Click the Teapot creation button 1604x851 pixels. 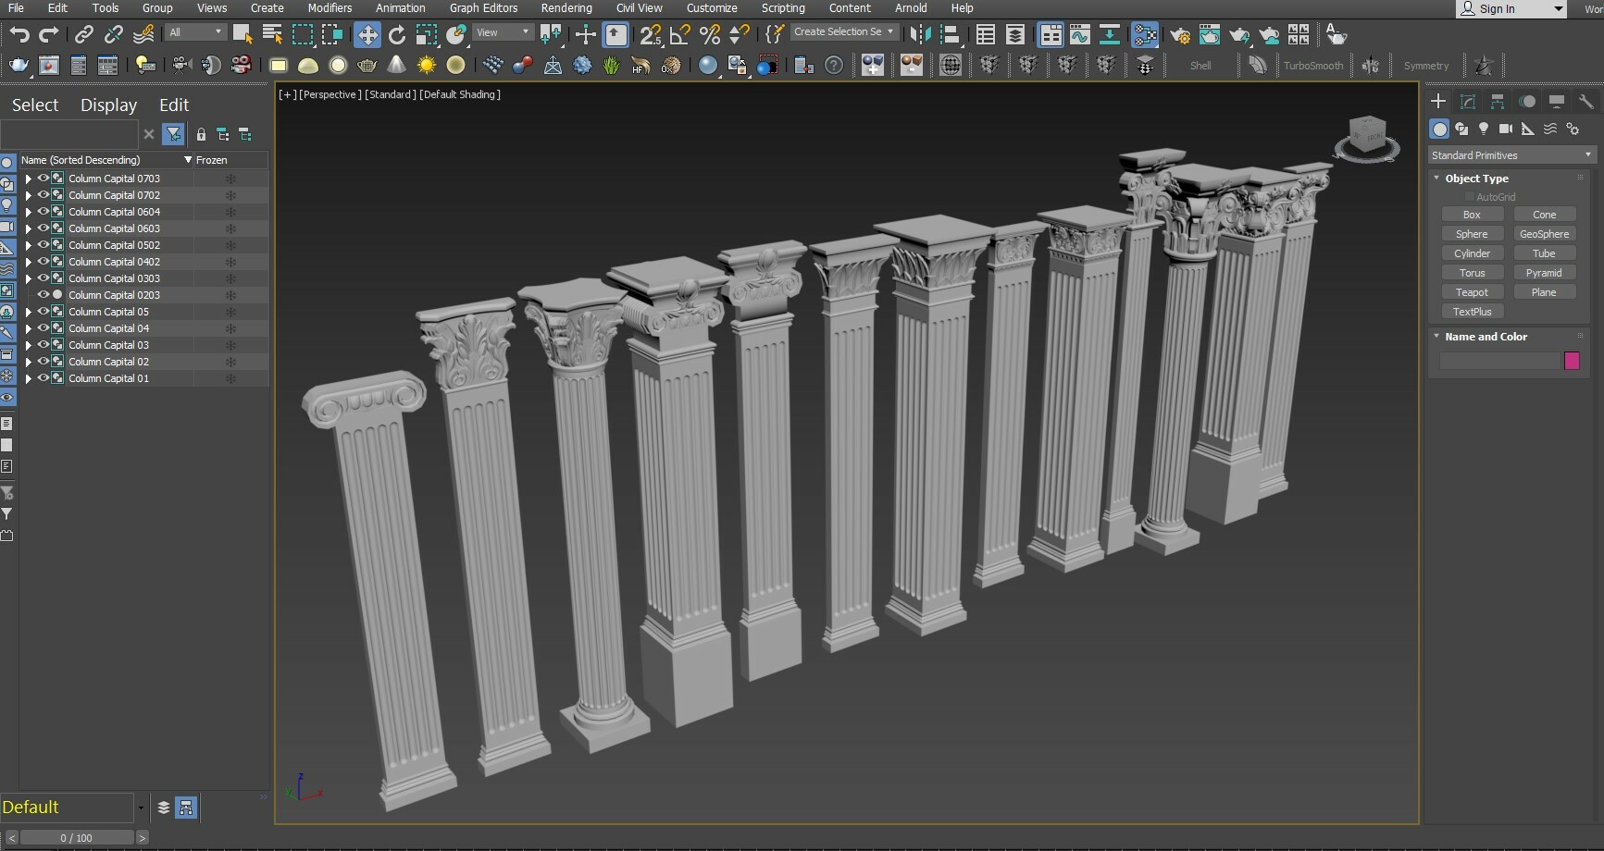tap(1472, 291)
